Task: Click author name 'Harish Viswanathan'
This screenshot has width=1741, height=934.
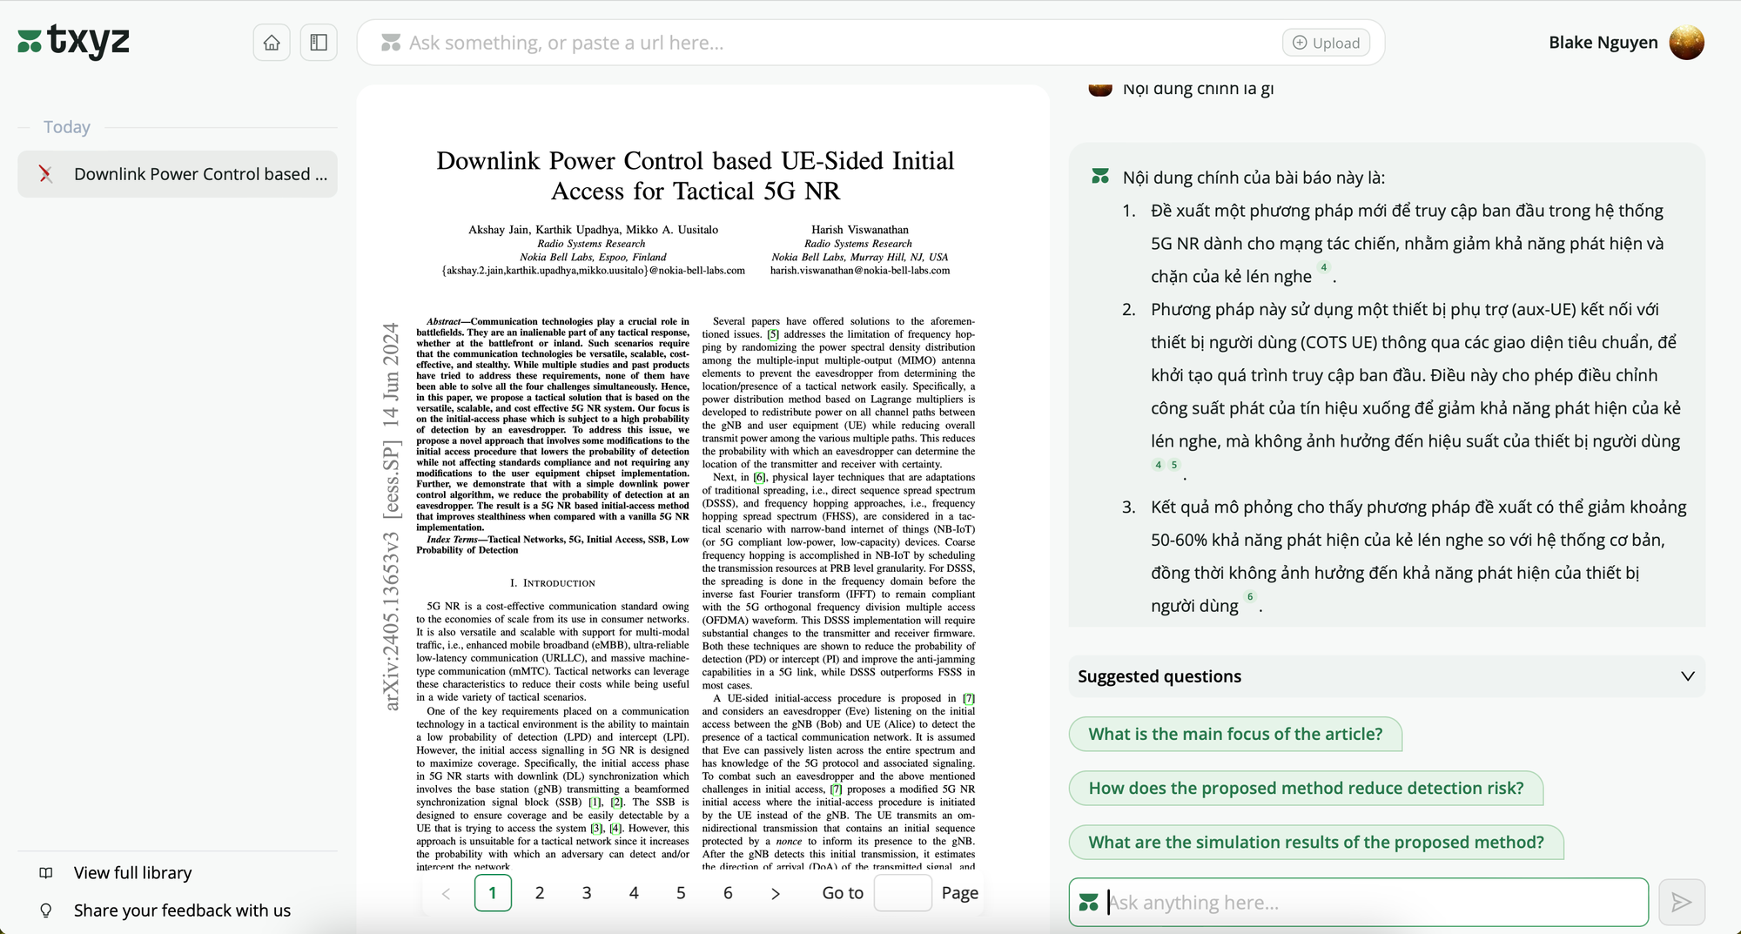Action: (x=859, y=230)
